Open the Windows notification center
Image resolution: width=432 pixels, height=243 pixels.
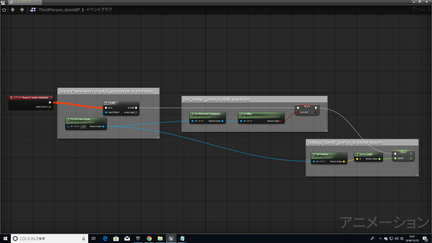click(425, 239)
